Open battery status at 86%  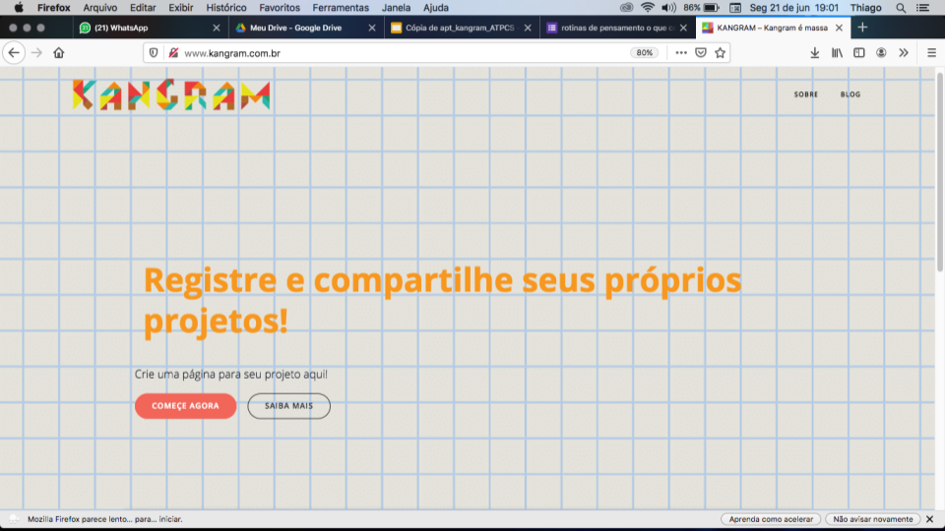[702, 8]
